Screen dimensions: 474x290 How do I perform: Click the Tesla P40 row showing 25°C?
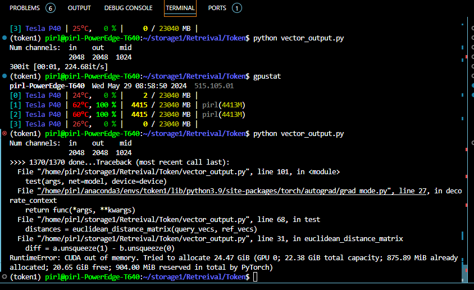tap(103, 29)
